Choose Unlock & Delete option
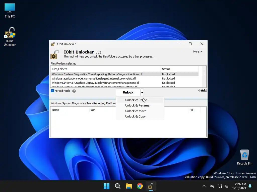 tap(140, 100)
